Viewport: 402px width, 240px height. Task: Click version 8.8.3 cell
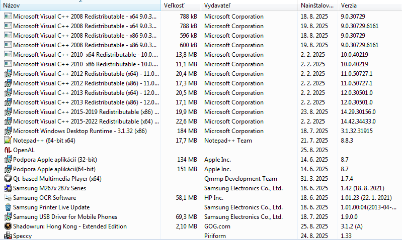(347, 141)
